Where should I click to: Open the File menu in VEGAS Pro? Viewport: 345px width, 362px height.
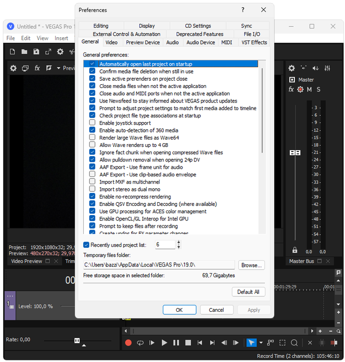[x=11, y=38]
